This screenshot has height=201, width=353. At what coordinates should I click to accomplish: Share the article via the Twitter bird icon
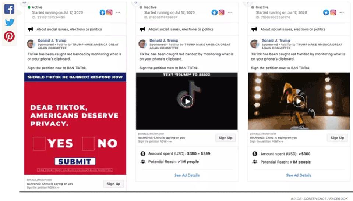click(10, 22)
